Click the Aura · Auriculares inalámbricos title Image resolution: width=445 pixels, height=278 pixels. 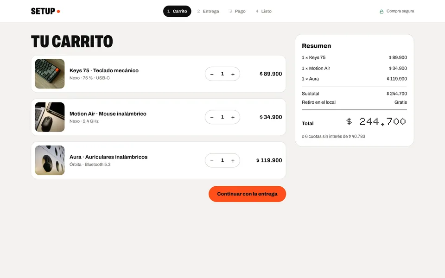[108, 157]
